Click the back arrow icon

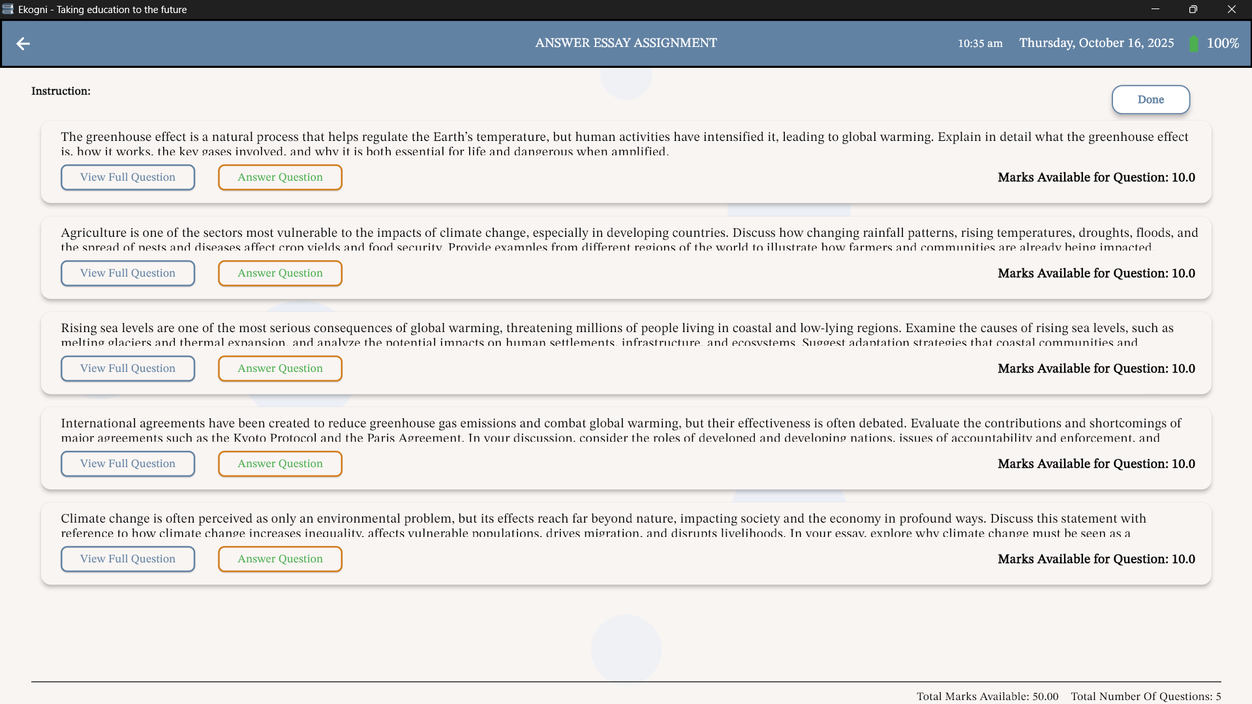click(23, 44)
